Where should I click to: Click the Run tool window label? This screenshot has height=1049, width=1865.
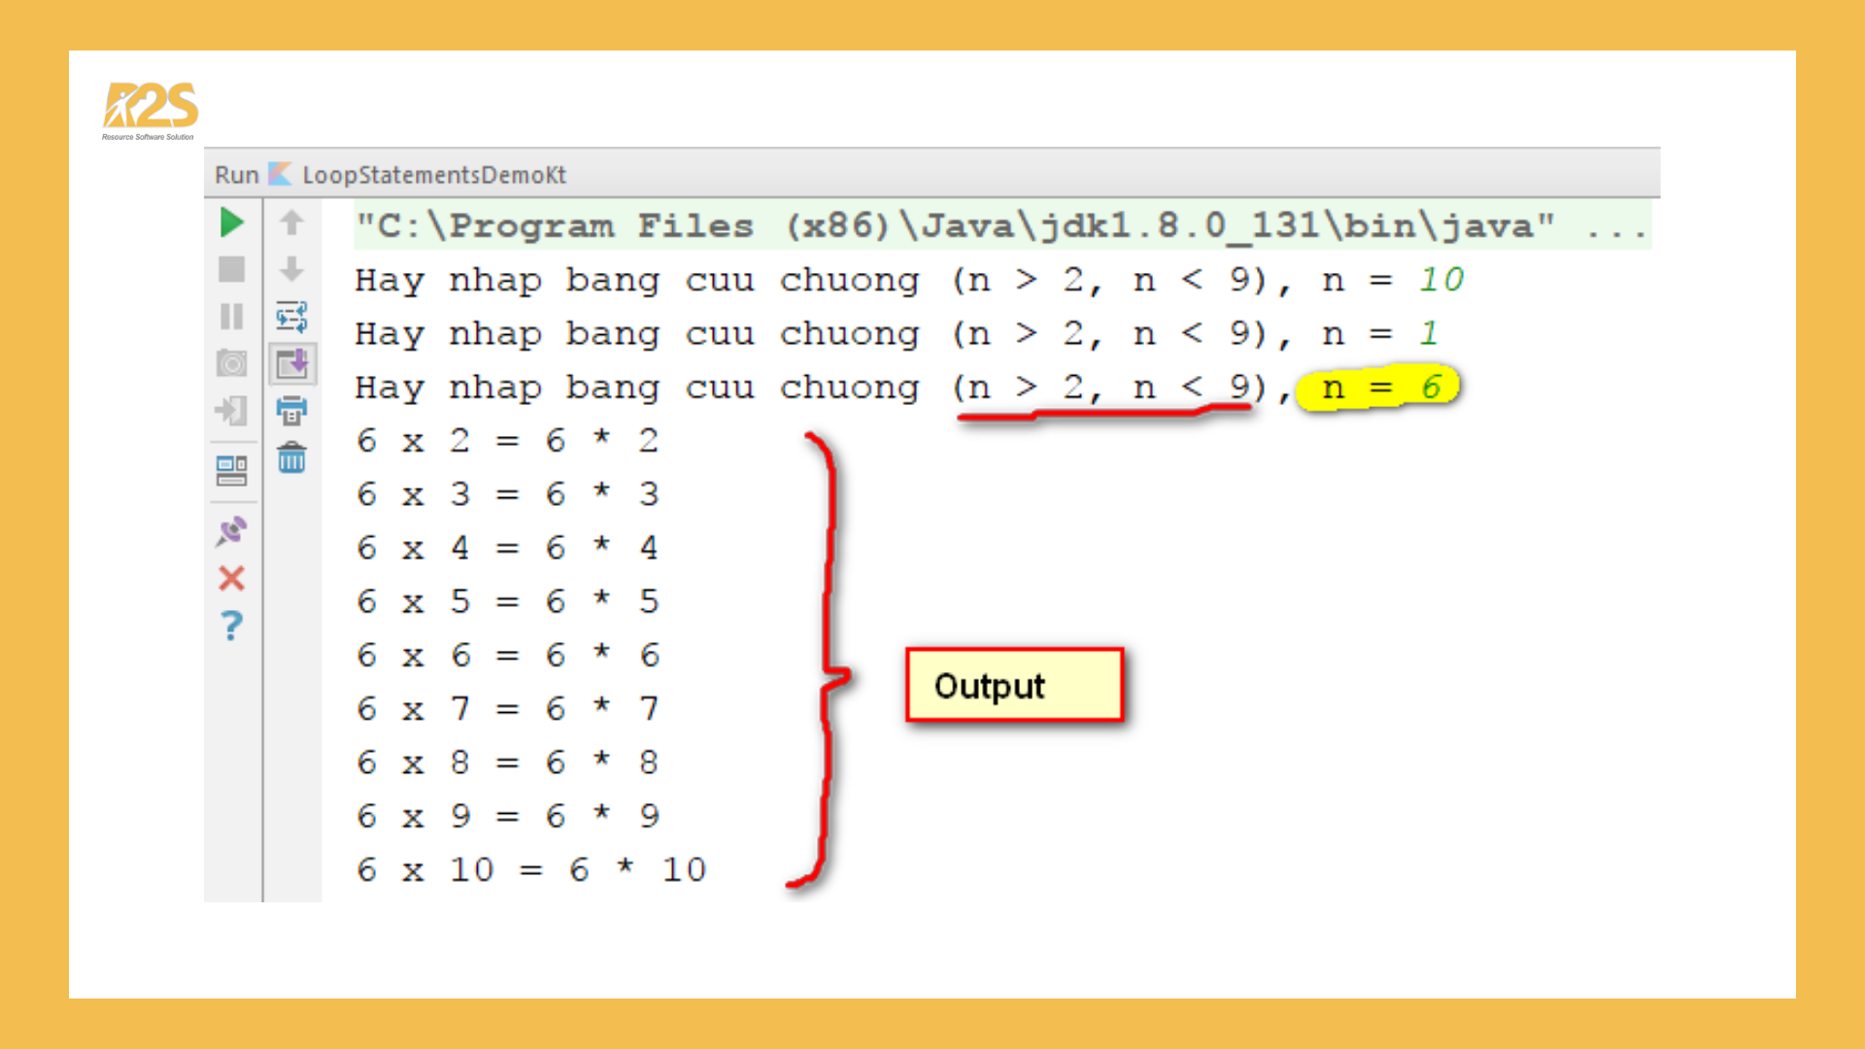tap(236, 175)
